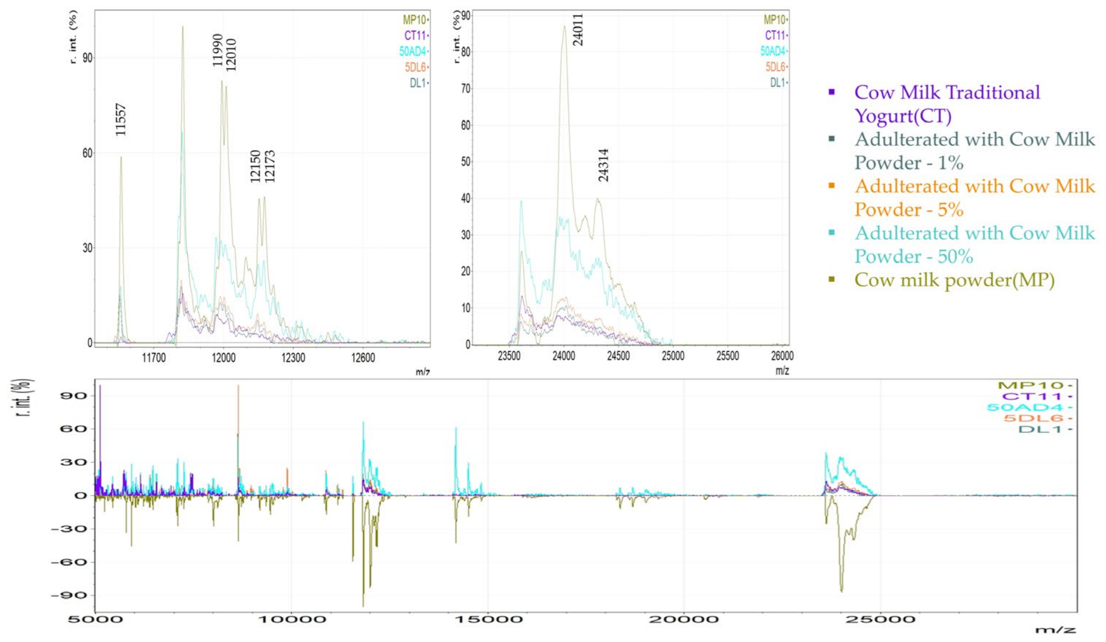Click the teal 50% adulteration legend square

(831, 233)
